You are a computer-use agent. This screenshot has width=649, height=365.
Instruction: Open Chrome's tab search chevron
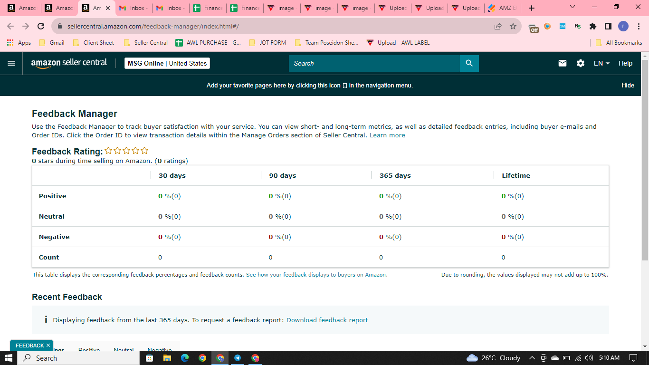coord(572,8)
